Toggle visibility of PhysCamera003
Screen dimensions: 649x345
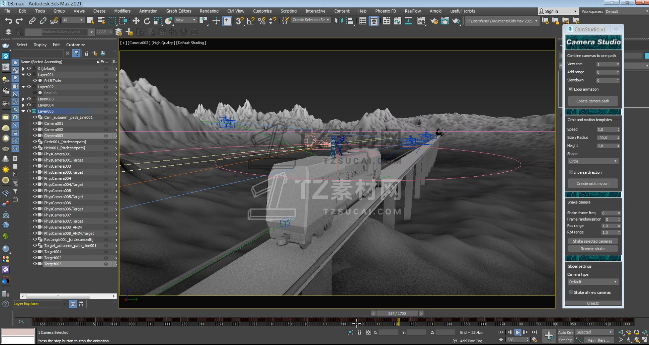coord(35,166)
